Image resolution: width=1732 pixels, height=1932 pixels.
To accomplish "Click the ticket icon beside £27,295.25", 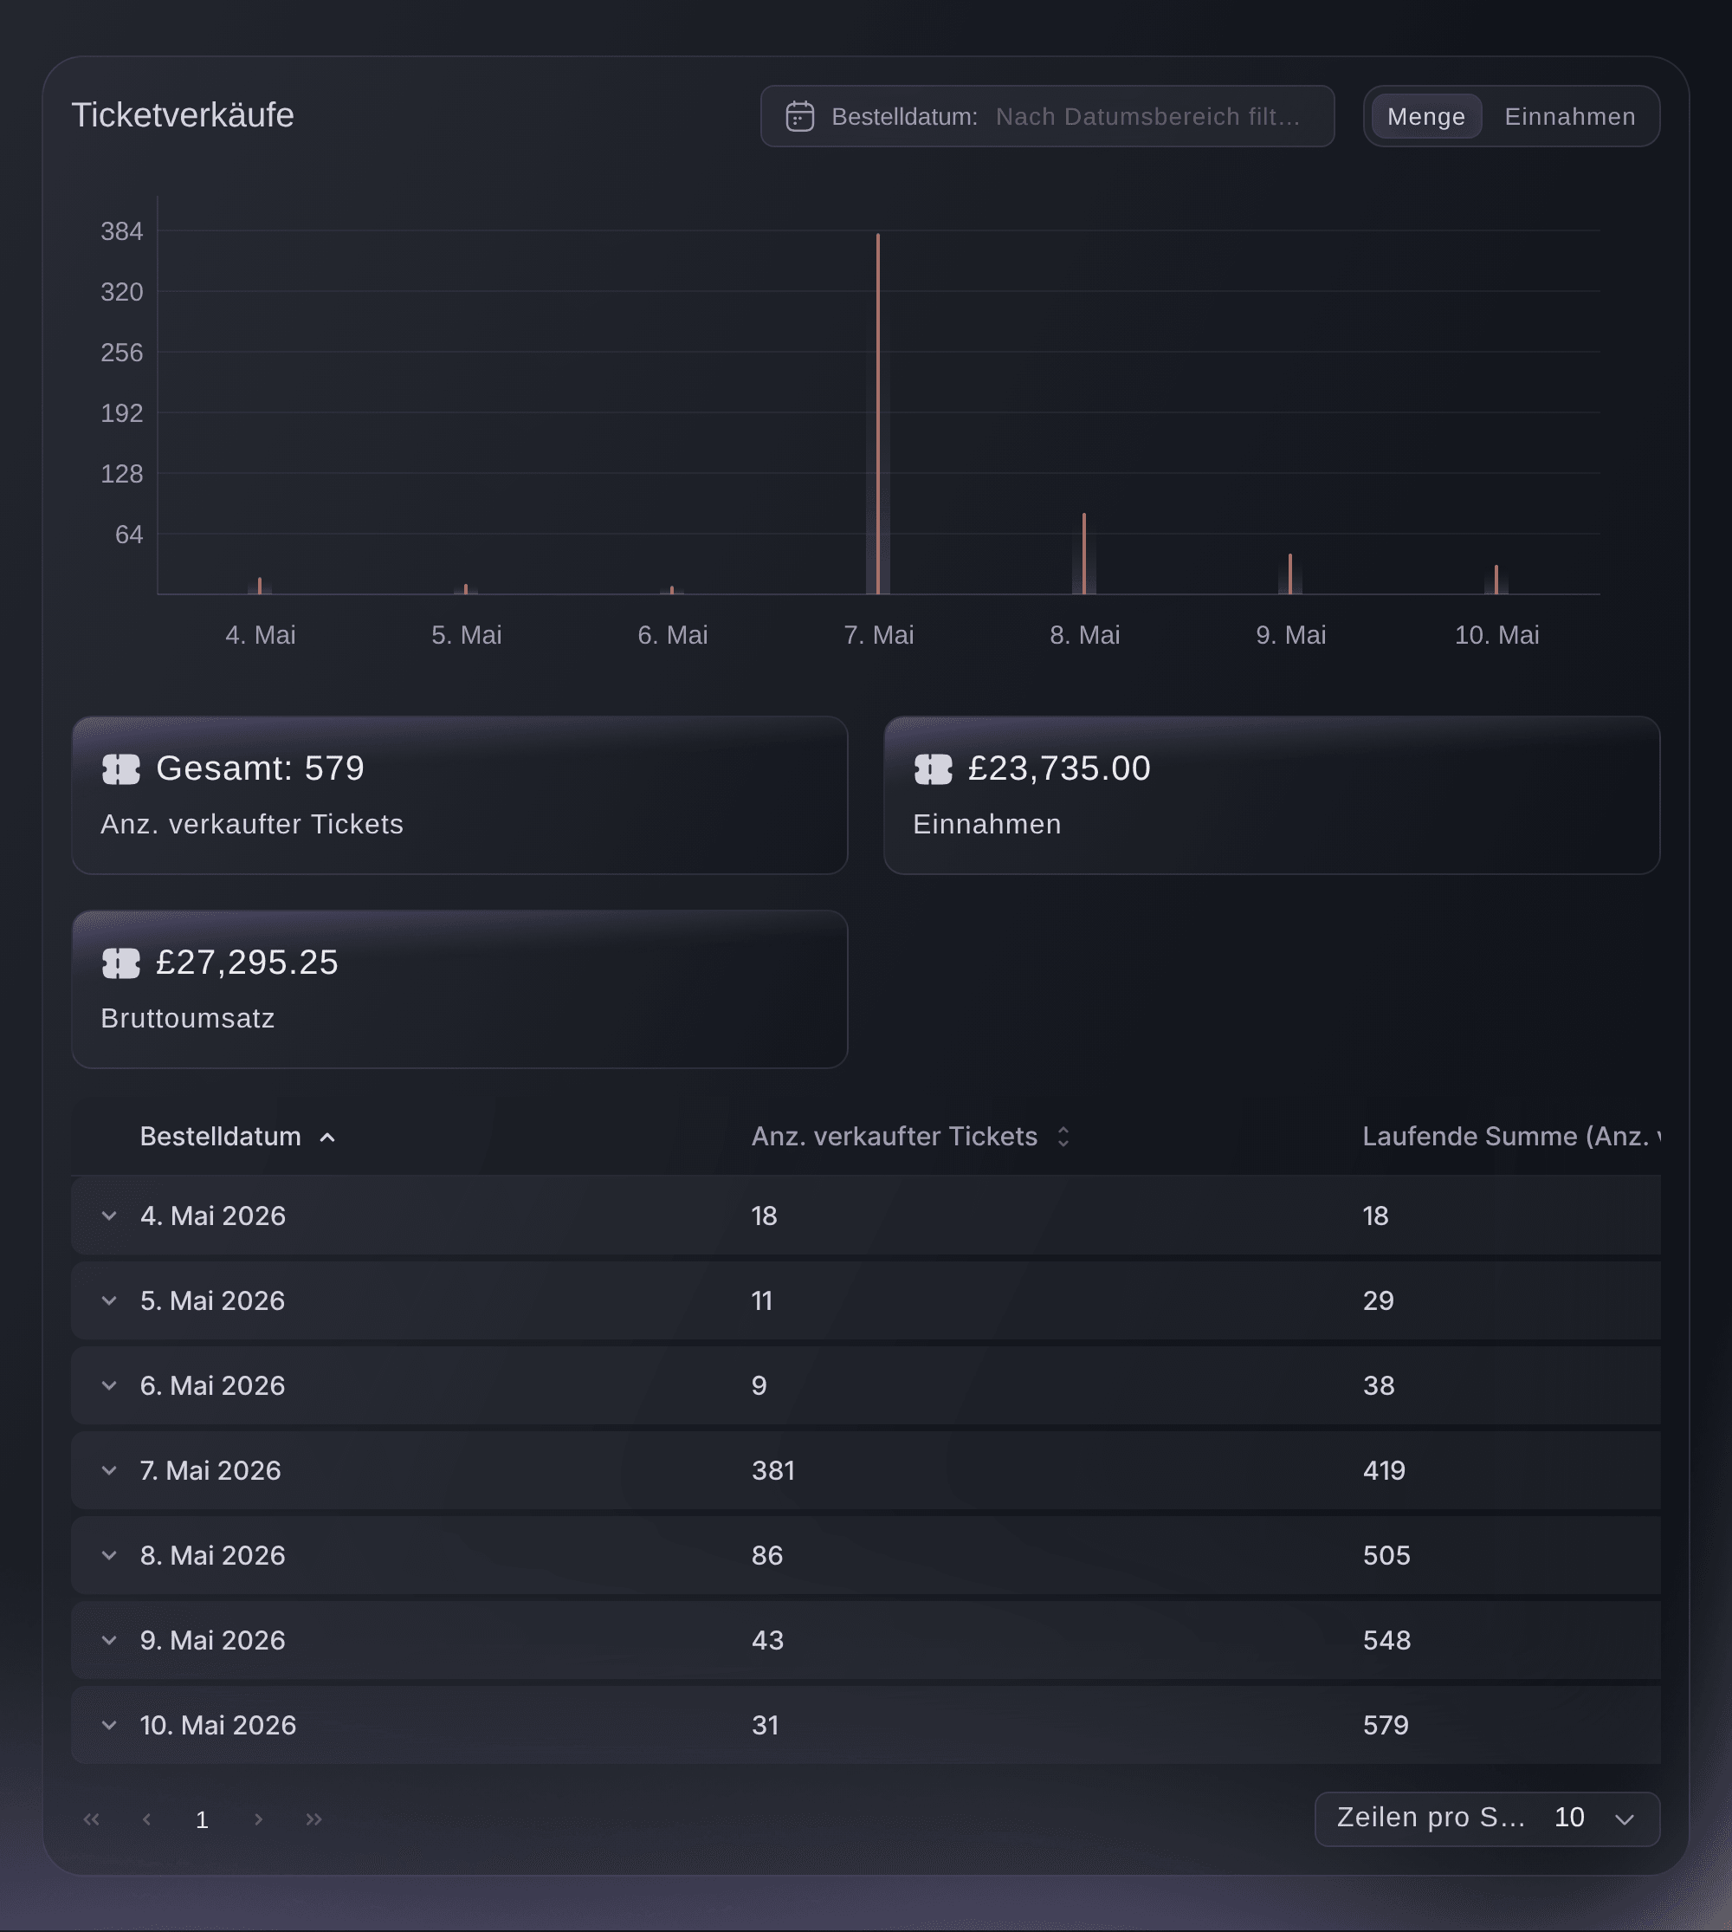I will [121, 963].
